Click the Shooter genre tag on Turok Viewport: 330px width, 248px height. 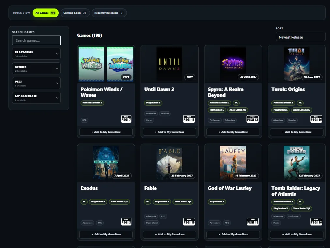(x=292, y=120)
